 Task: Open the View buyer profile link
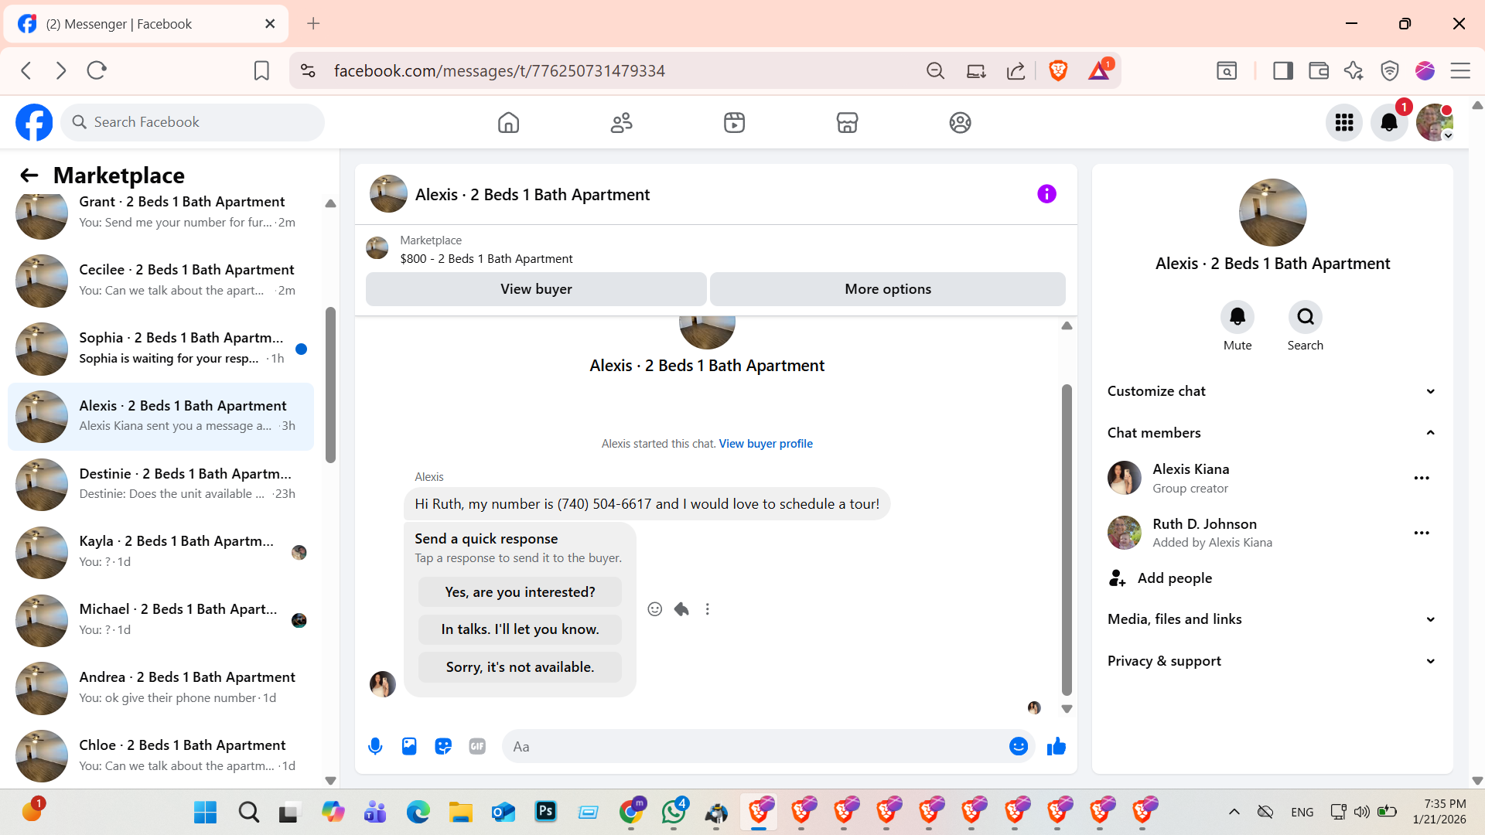point(765,444)
